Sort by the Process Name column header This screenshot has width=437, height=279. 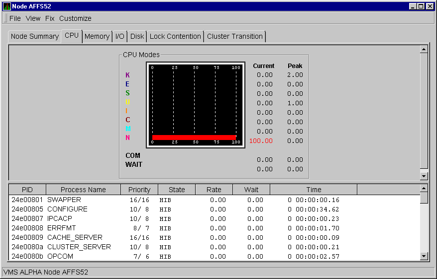click(83, 190)
